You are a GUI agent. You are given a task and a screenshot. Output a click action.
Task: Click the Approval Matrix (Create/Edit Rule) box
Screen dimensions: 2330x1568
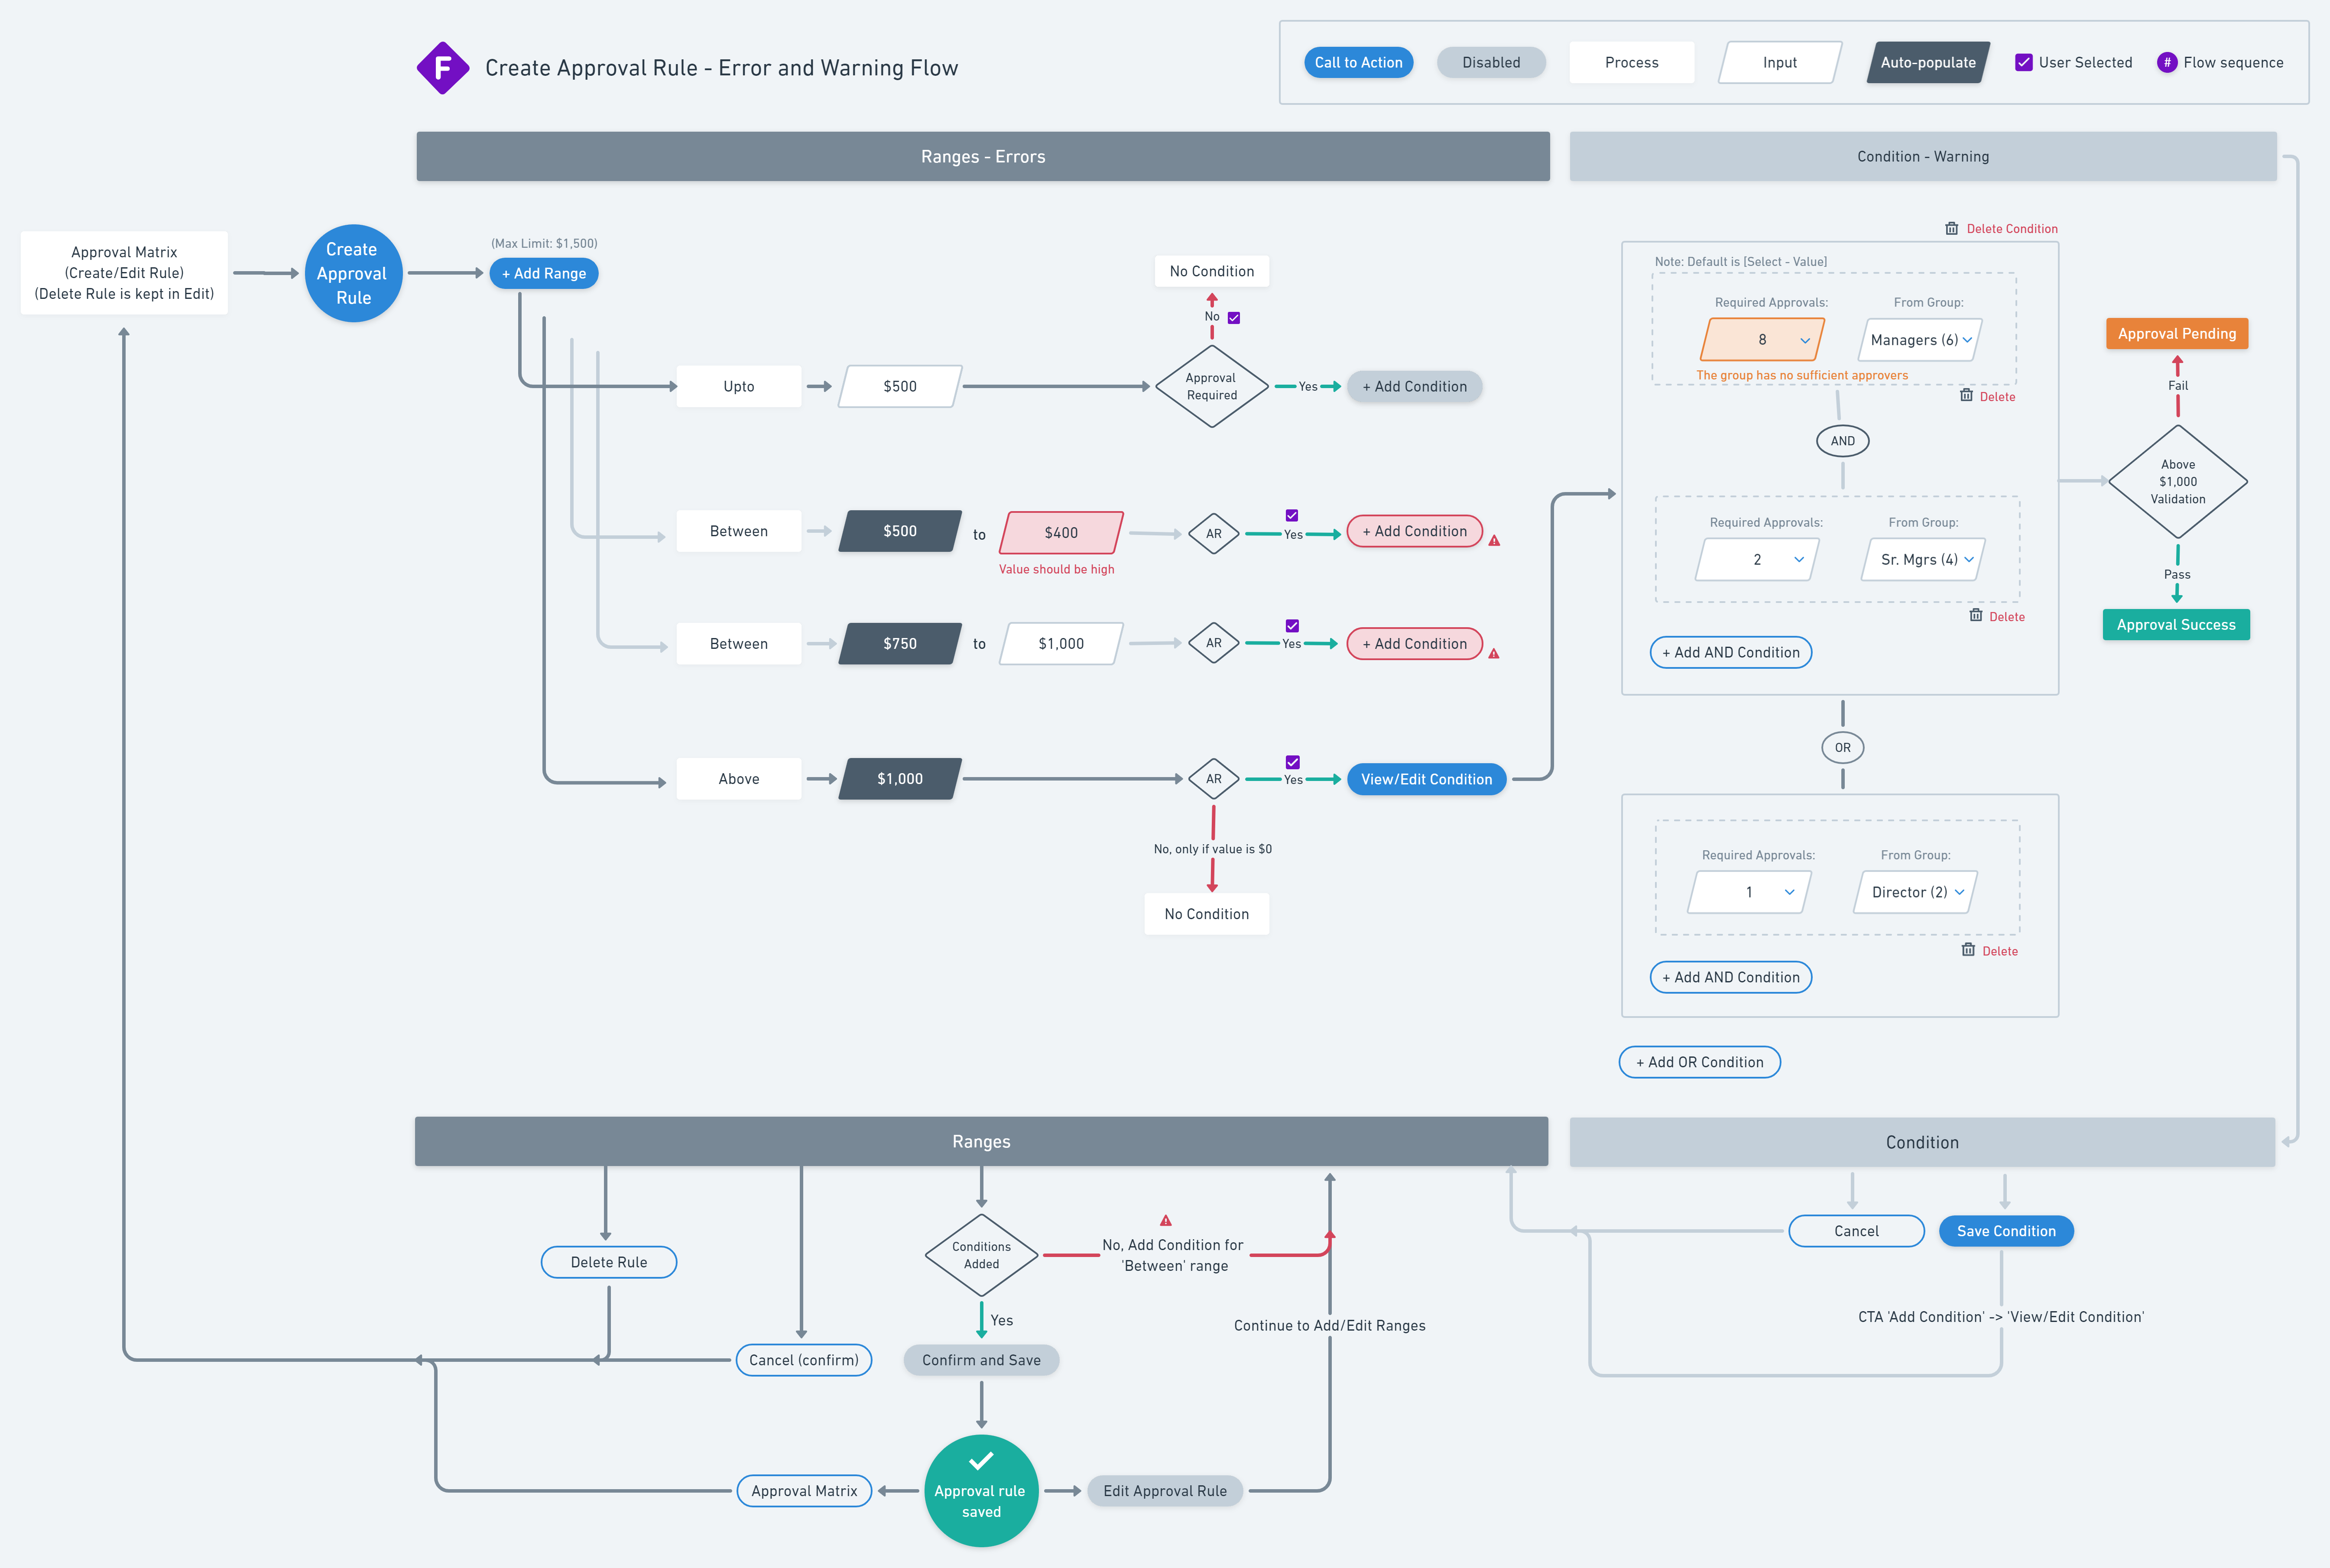click(x=124, y=273)
